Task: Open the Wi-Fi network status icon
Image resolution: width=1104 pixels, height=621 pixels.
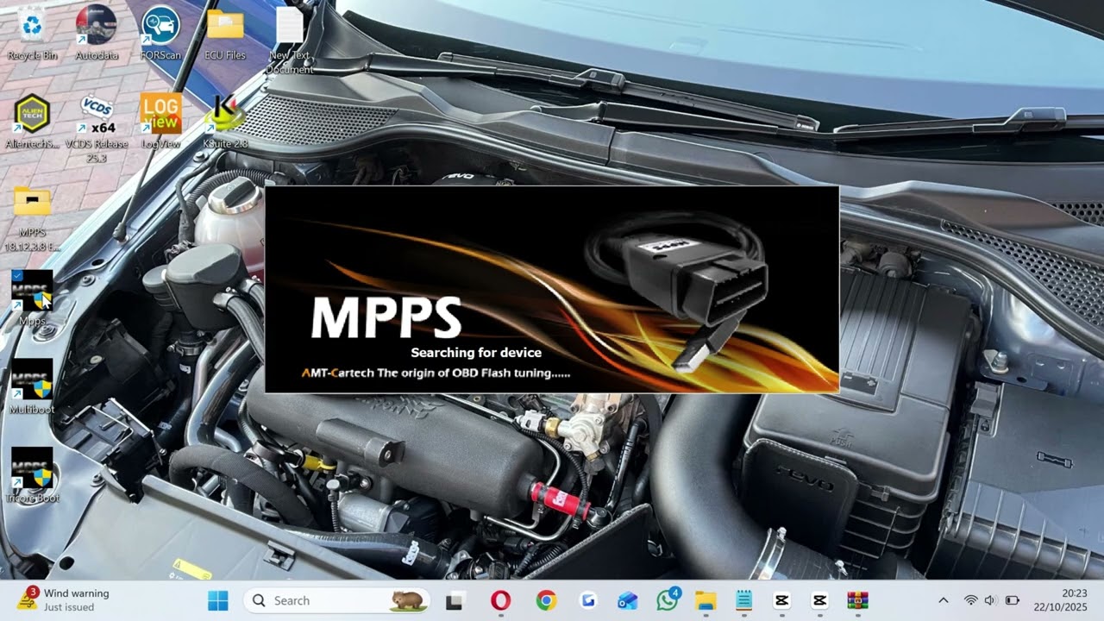Action: point(970,600)
